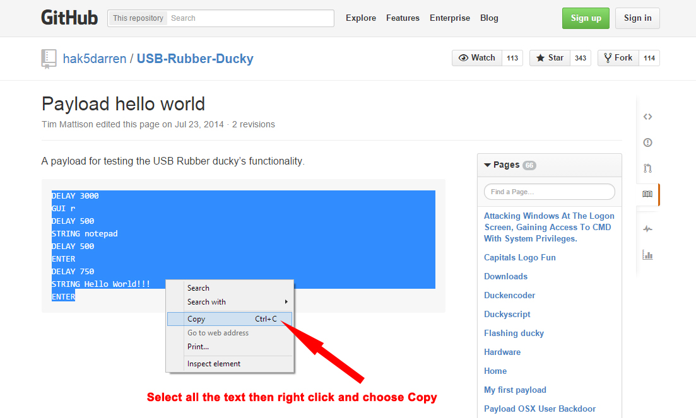Open the Pulse icon in right sidebar
The width and height of the screenshot is (696, 418).
pyautogui.click(x=647, y=229)
